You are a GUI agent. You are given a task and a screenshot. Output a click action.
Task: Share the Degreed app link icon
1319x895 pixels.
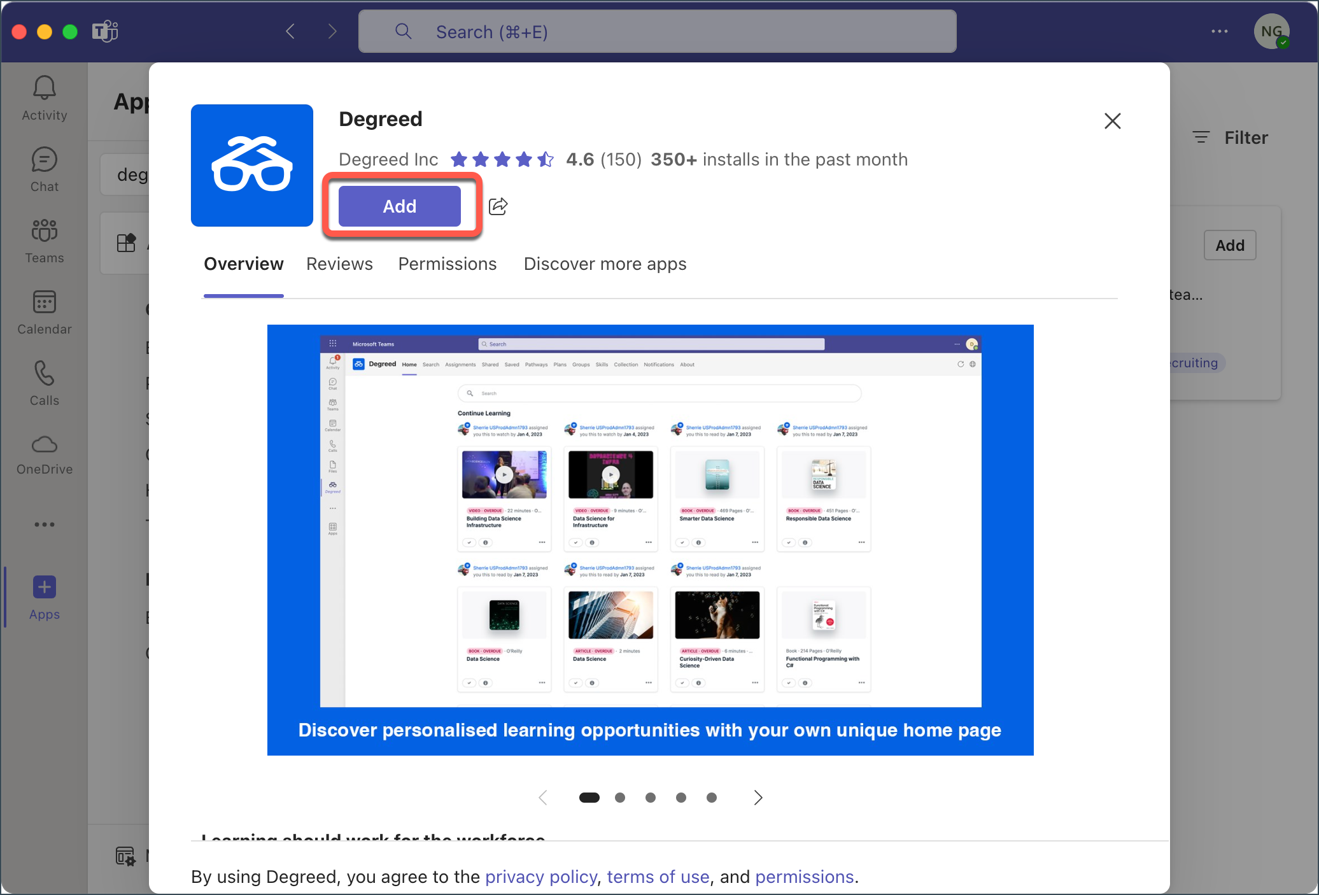click(x=498, y=206)
